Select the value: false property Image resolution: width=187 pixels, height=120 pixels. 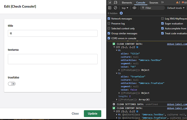click(x=129, y=90)
